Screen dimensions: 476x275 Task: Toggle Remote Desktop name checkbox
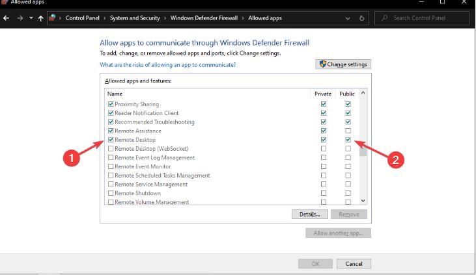pos(111,140)
